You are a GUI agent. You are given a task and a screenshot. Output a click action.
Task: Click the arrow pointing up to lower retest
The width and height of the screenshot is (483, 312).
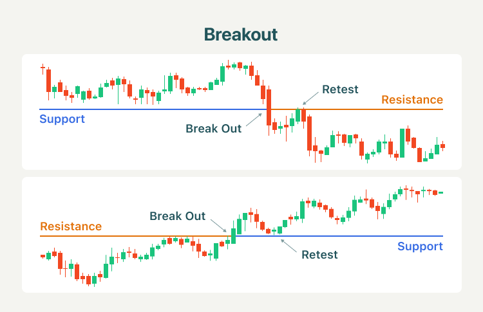click(x=289, y=246)
